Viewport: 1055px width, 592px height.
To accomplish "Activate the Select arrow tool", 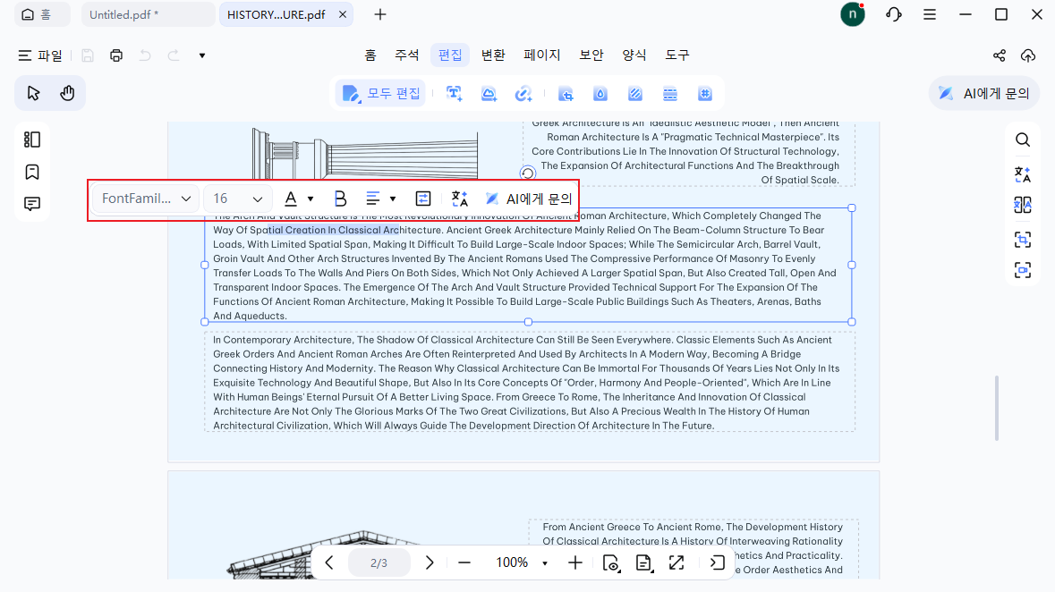I will point(34,93).
